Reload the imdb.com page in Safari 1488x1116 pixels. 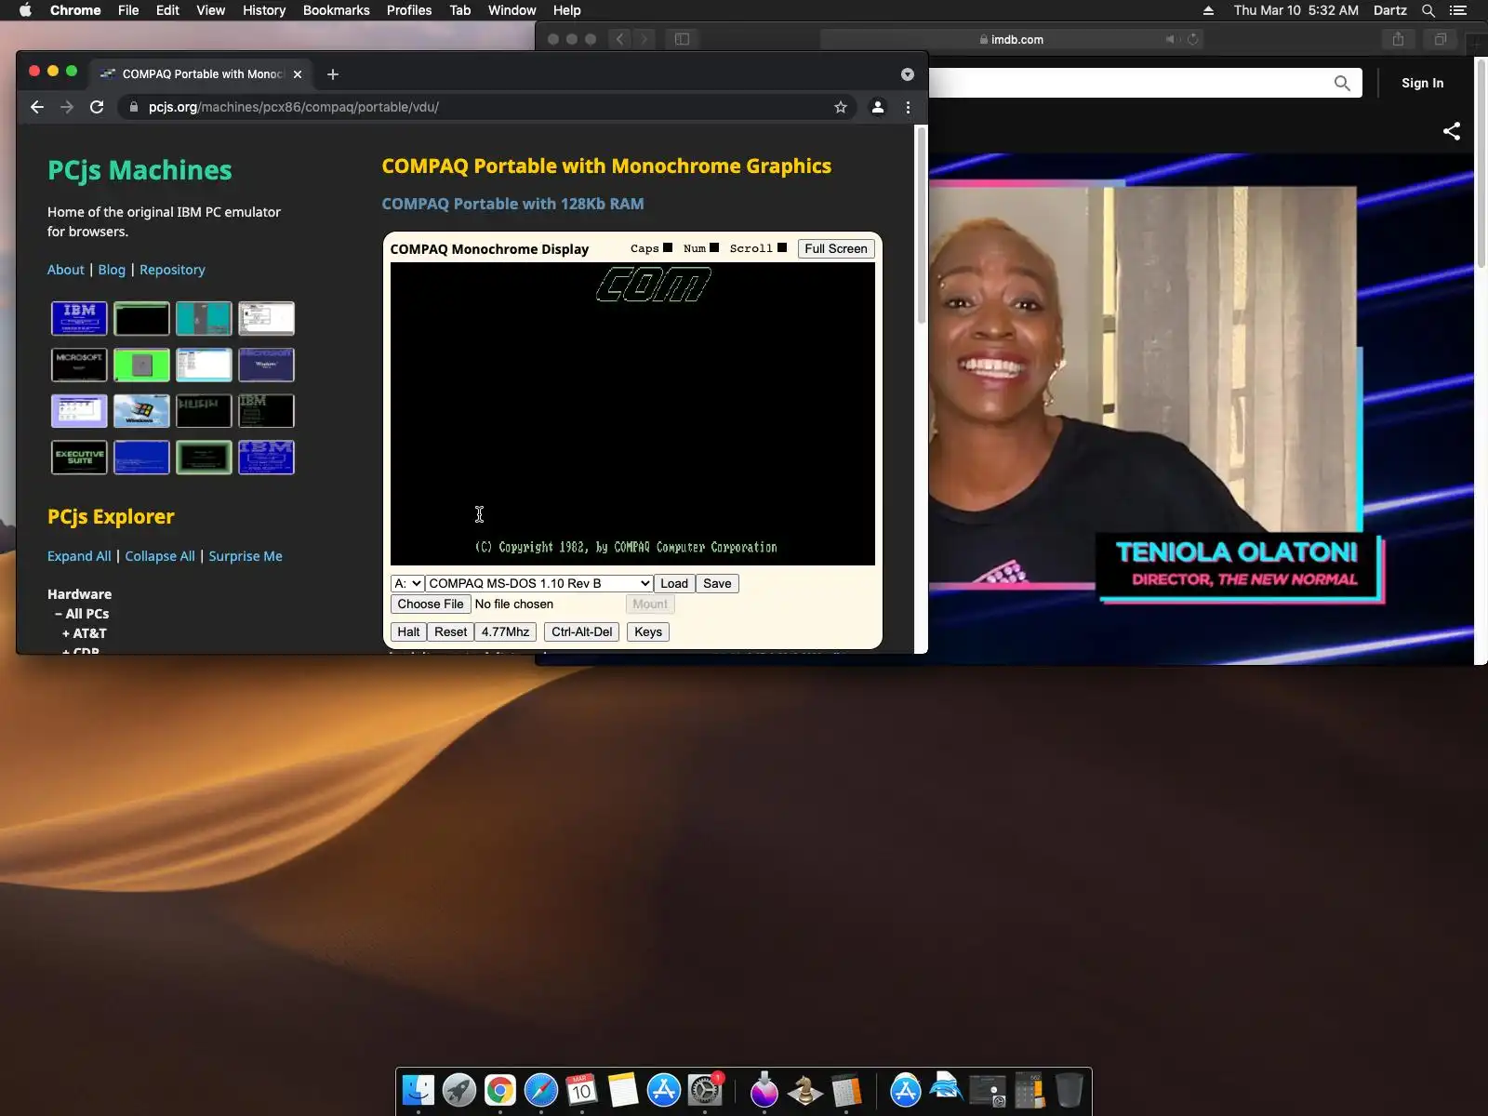tap(1193, 39)
